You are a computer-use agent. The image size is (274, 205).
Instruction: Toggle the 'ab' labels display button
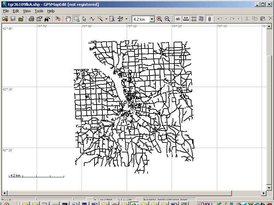click(x=178, y=19)
